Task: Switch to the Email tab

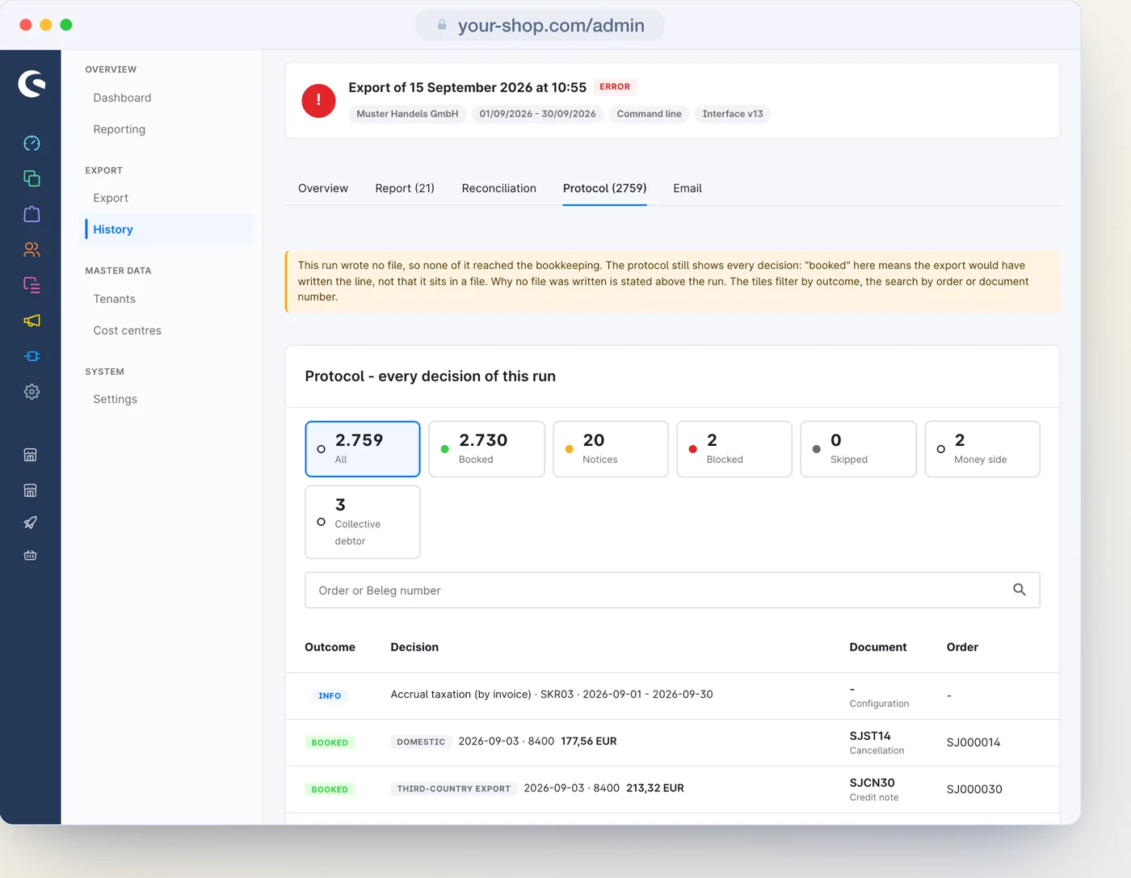Action: (687, 188)
